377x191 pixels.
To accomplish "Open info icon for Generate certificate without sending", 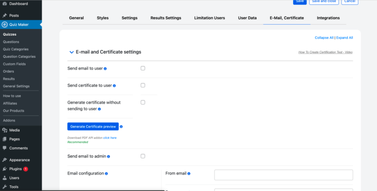I will click(x=100, y=109).
